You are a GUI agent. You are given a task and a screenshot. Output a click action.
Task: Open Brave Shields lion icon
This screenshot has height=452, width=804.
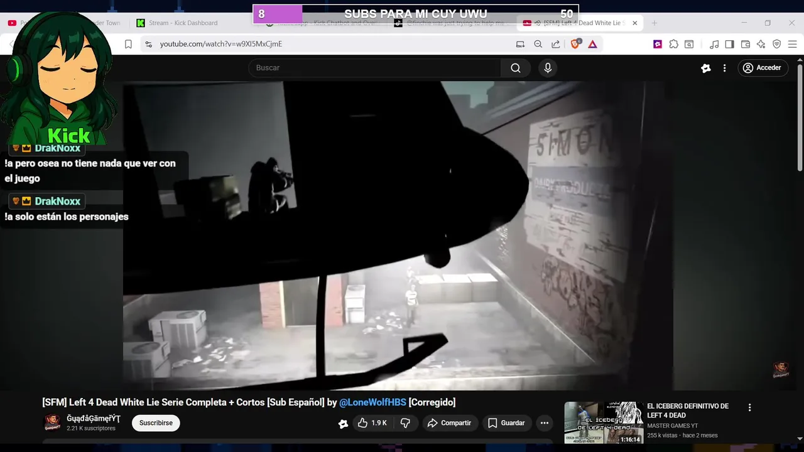click(x=575, y=44)
